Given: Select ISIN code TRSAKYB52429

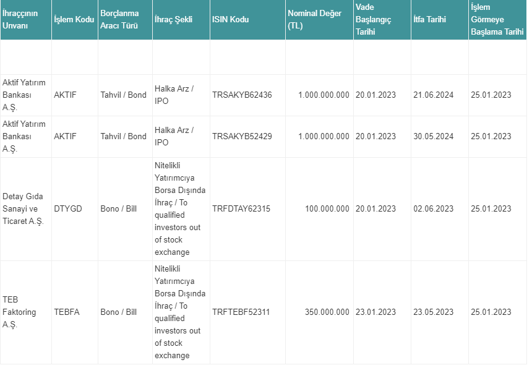Looking at the screenshot, I should pos(242,136).
